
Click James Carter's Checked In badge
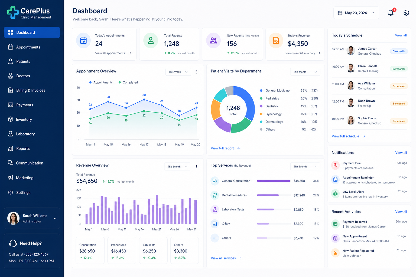399,51
